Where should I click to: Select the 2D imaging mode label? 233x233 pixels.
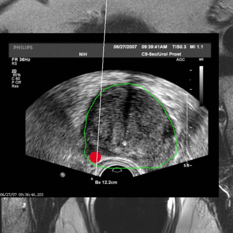[14, 71]
